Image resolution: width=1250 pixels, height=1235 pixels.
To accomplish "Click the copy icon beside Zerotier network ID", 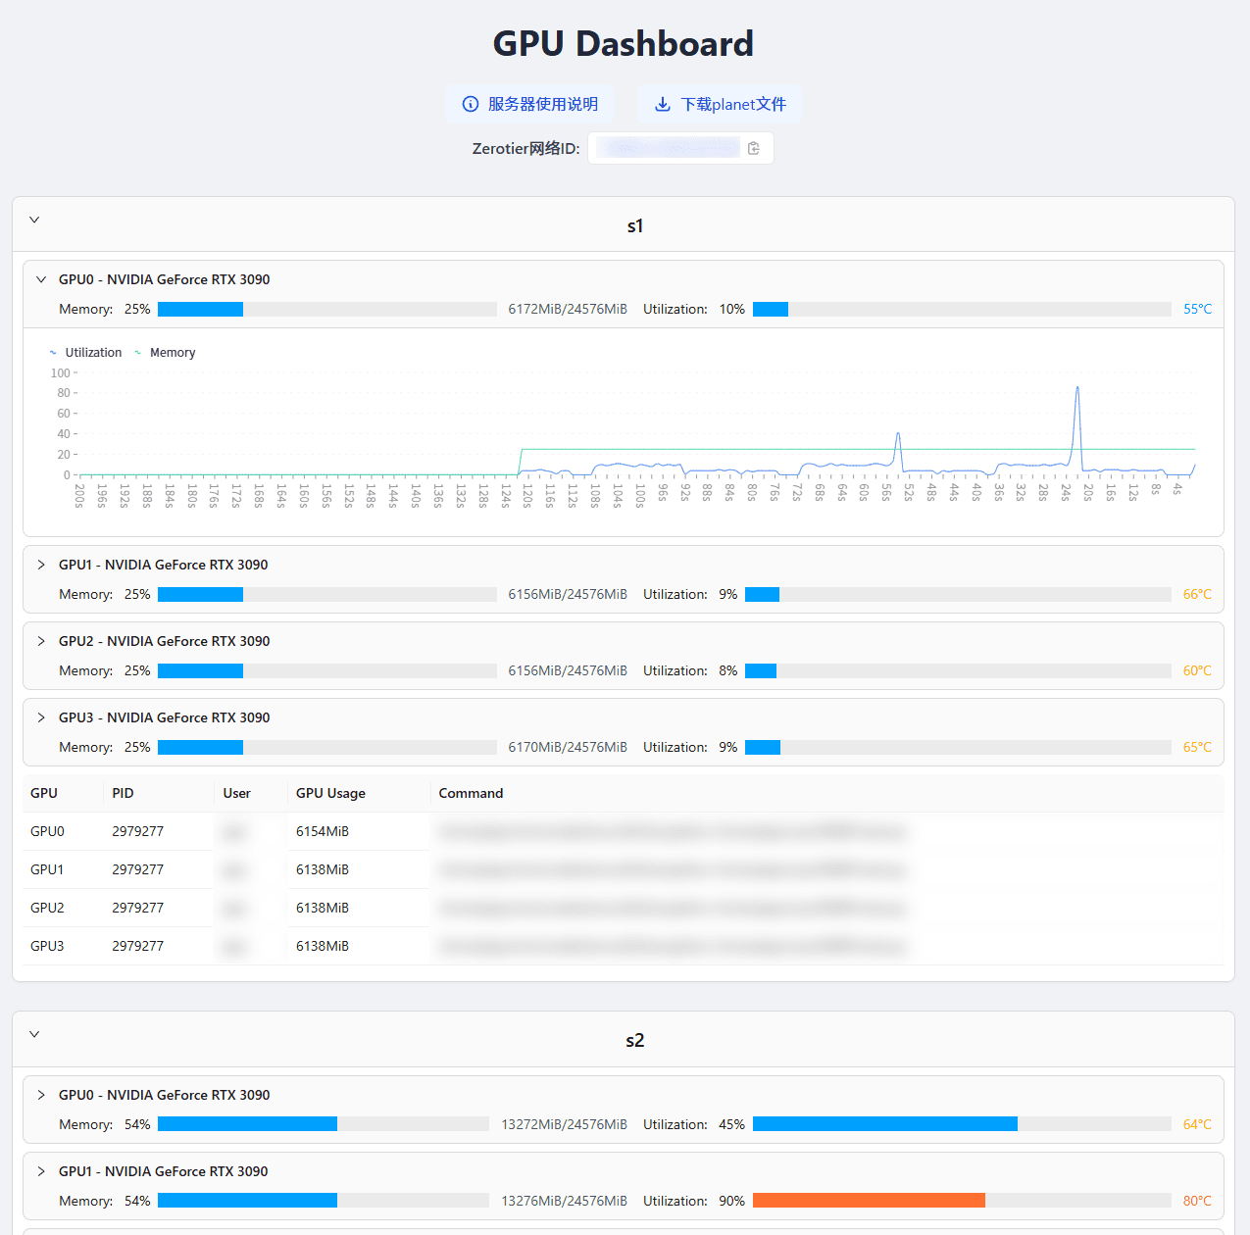I will pos(753,148).
